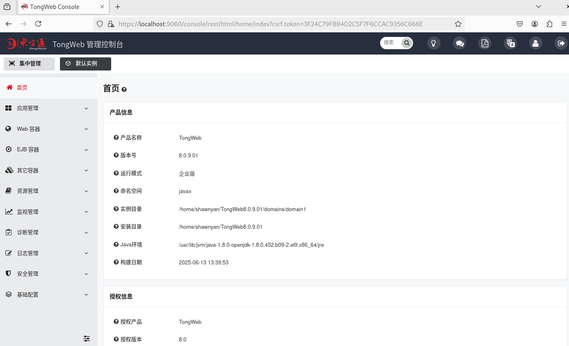Click the version value 8.0.9.01
Screen dimensions: 569x346
point(188,156)
